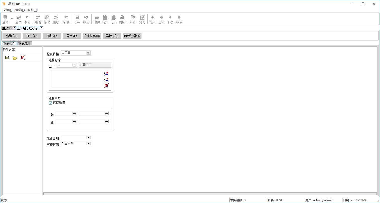Click the 查询 toolbar icon

click(5, 19)
